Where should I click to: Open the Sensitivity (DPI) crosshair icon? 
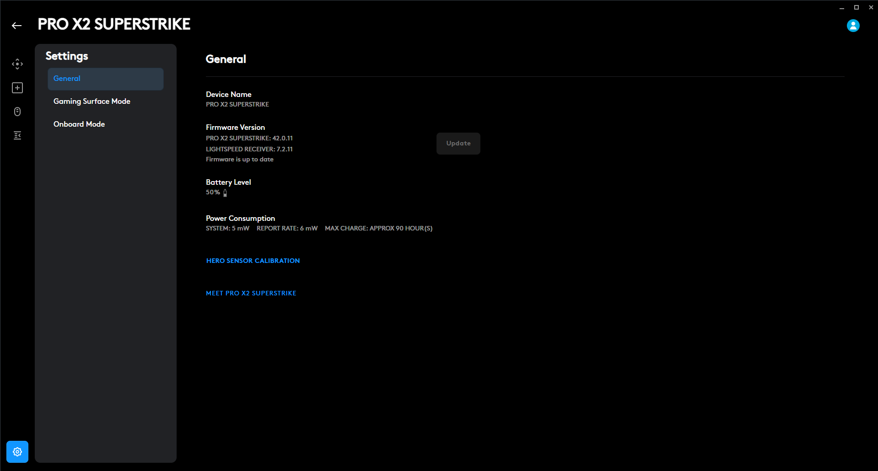[x=17, y=64]
